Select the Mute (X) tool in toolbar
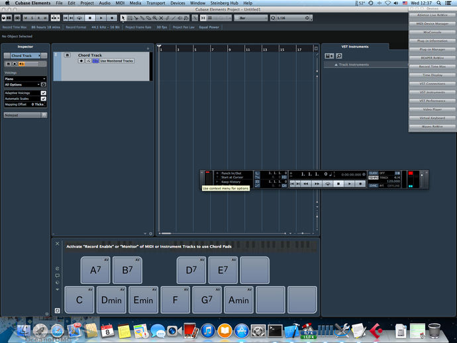The height and width of the screenshot is (343, 457). pos(161,18)
